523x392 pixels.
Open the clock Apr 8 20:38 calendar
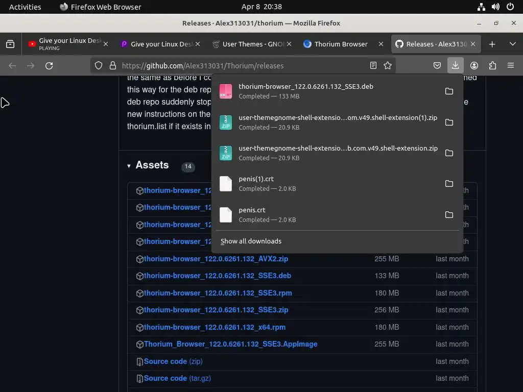pyautogui.click(x=261, y=7)
